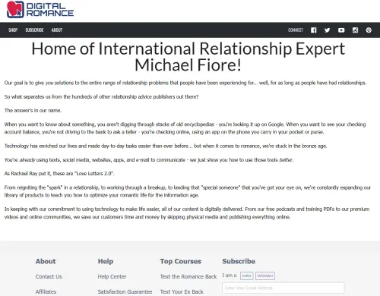Click the Digital Romance wordmark text
Image resolution: width=380 pixels, height=296 pixels.
tap(50, 10)
